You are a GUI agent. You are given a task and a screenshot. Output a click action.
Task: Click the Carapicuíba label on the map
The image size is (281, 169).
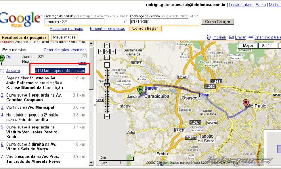[x=157, y=96]
